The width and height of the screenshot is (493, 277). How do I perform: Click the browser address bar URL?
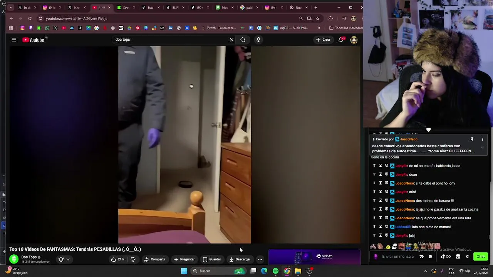(76, 18)
